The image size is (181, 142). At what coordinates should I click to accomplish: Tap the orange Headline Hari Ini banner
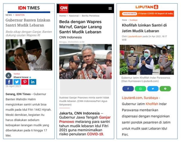tap(147, 14)
